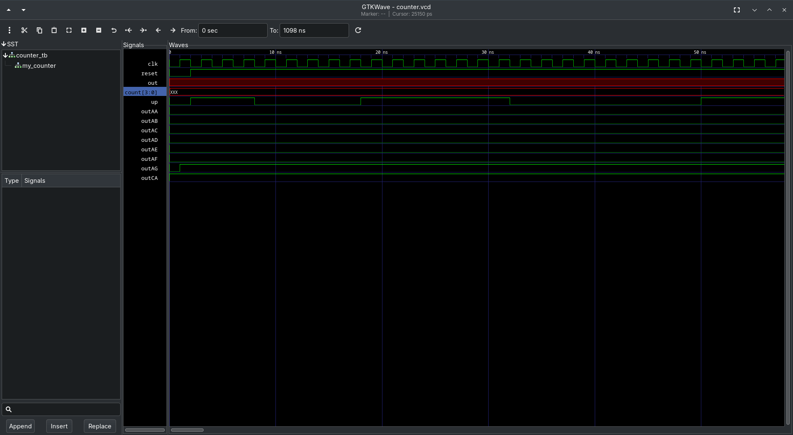Screen dimensions: 793x435
Task: Click the Zoom Fit icon
Action: pos(69,30)
